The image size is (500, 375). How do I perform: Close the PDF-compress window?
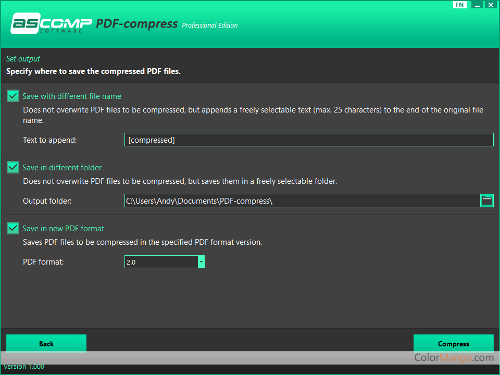tap(490, 5)
